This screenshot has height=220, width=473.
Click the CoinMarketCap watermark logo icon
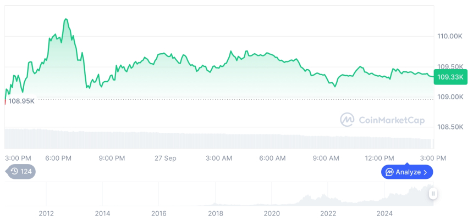click(347, 120)
